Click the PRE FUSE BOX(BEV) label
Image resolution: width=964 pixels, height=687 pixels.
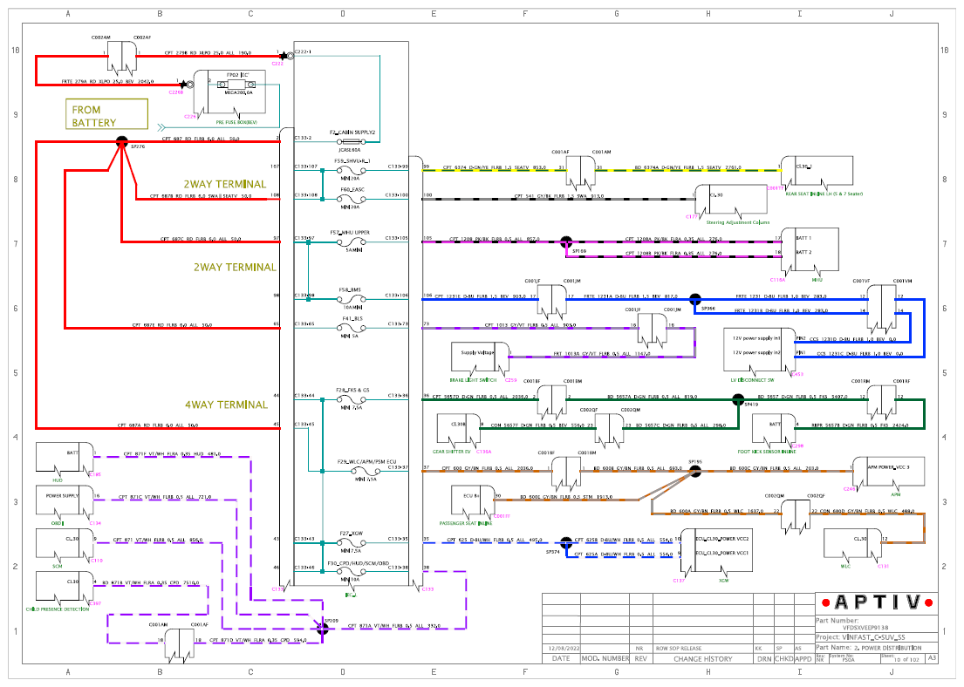pos(236,122)
